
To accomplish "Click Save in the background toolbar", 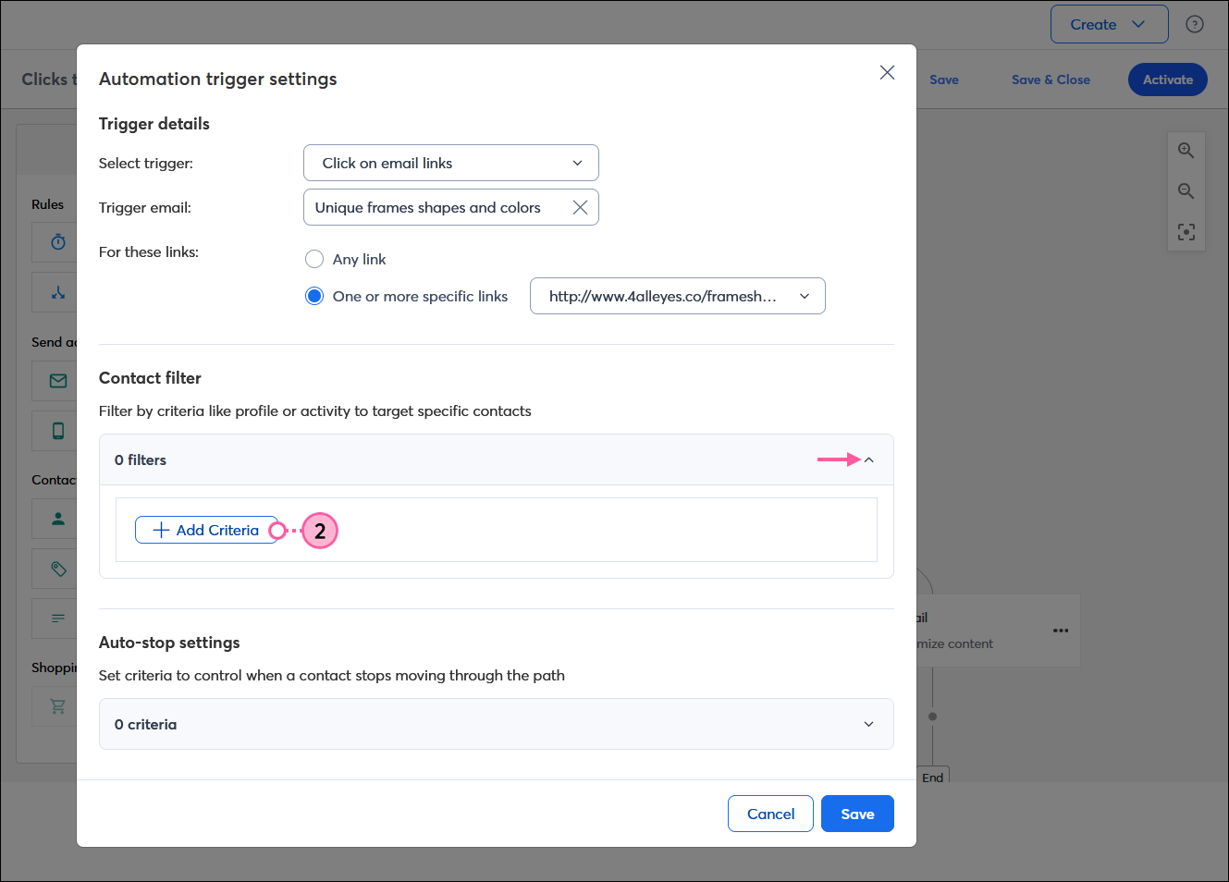I will [x=944, y=80].
